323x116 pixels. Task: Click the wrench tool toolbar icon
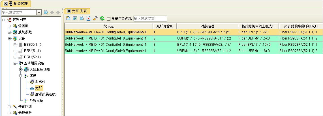95,18
